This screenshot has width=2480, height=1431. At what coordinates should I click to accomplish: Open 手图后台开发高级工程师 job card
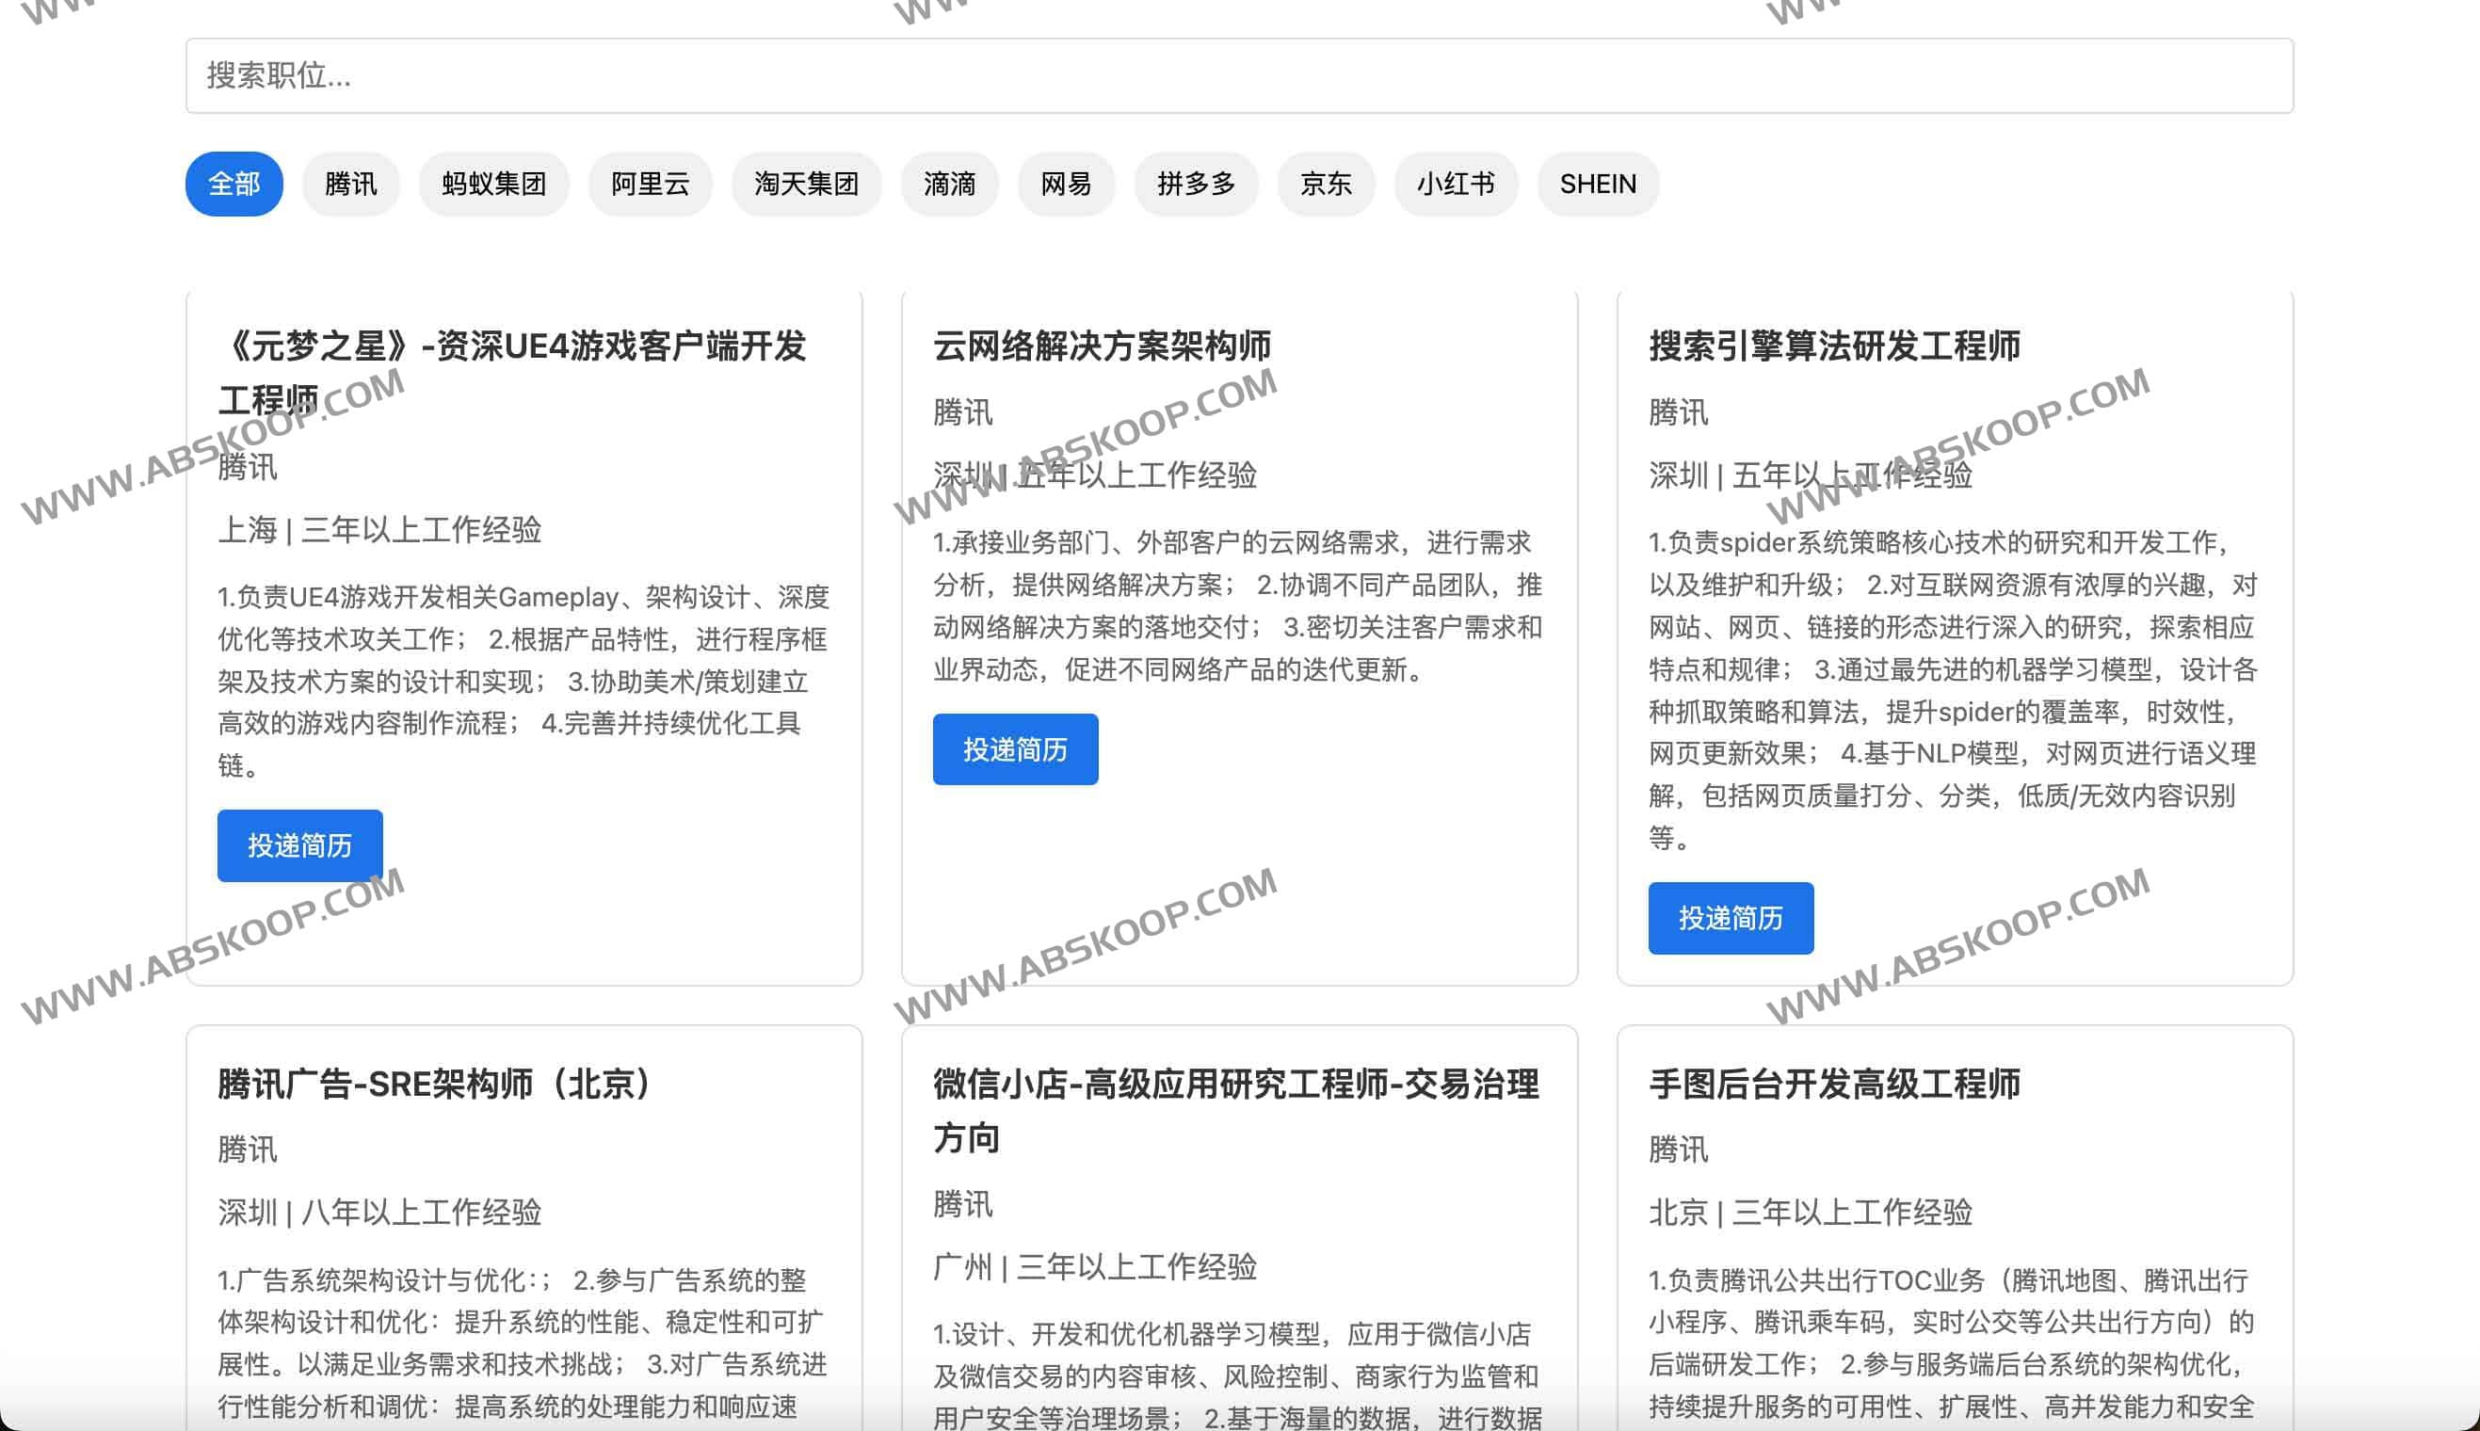pyautogui.click(x=1834, y=1084)
